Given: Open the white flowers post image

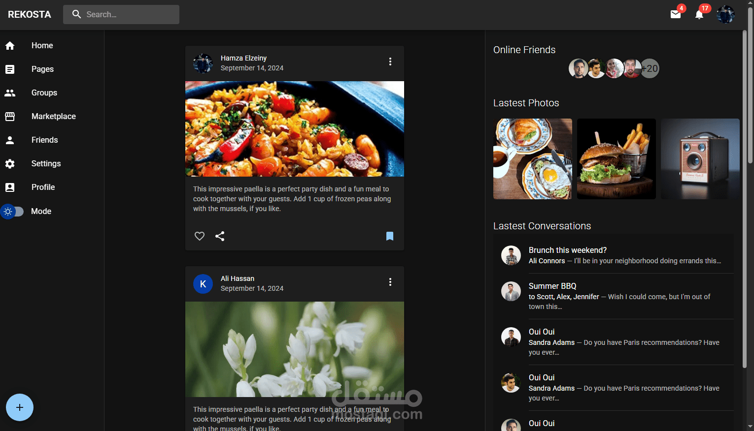Looking at the screenshot, I should click(x=295, y=349).
